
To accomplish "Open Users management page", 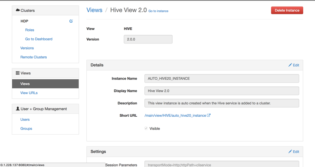I will (x=25, y=120).
